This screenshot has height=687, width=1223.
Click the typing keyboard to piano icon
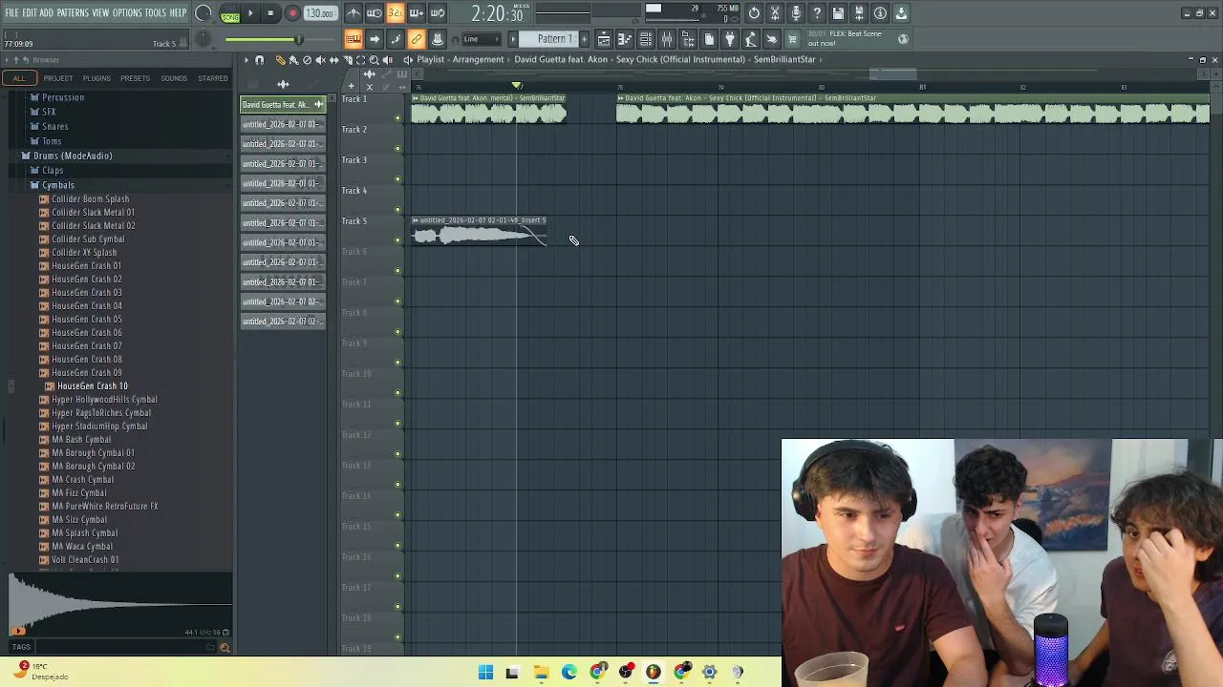coord(354,39)
